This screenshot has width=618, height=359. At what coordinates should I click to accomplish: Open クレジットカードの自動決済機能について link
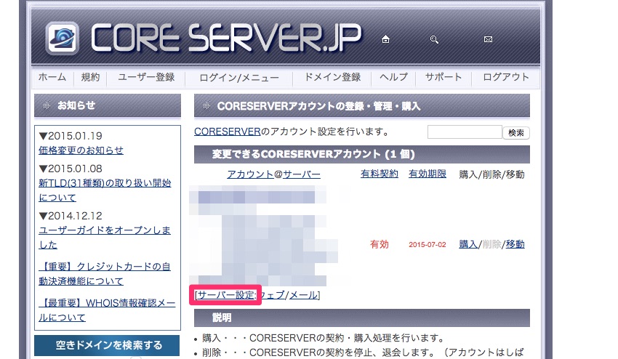(x=105, y=274)
